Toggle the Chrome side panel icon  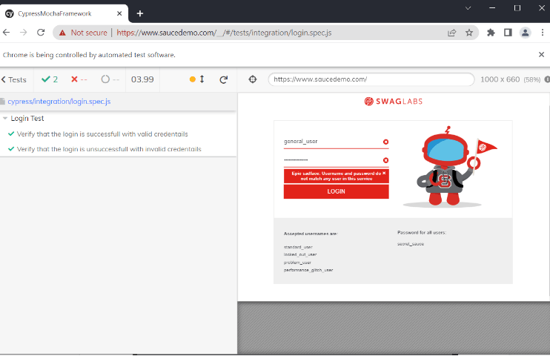(x=508, y=33)
